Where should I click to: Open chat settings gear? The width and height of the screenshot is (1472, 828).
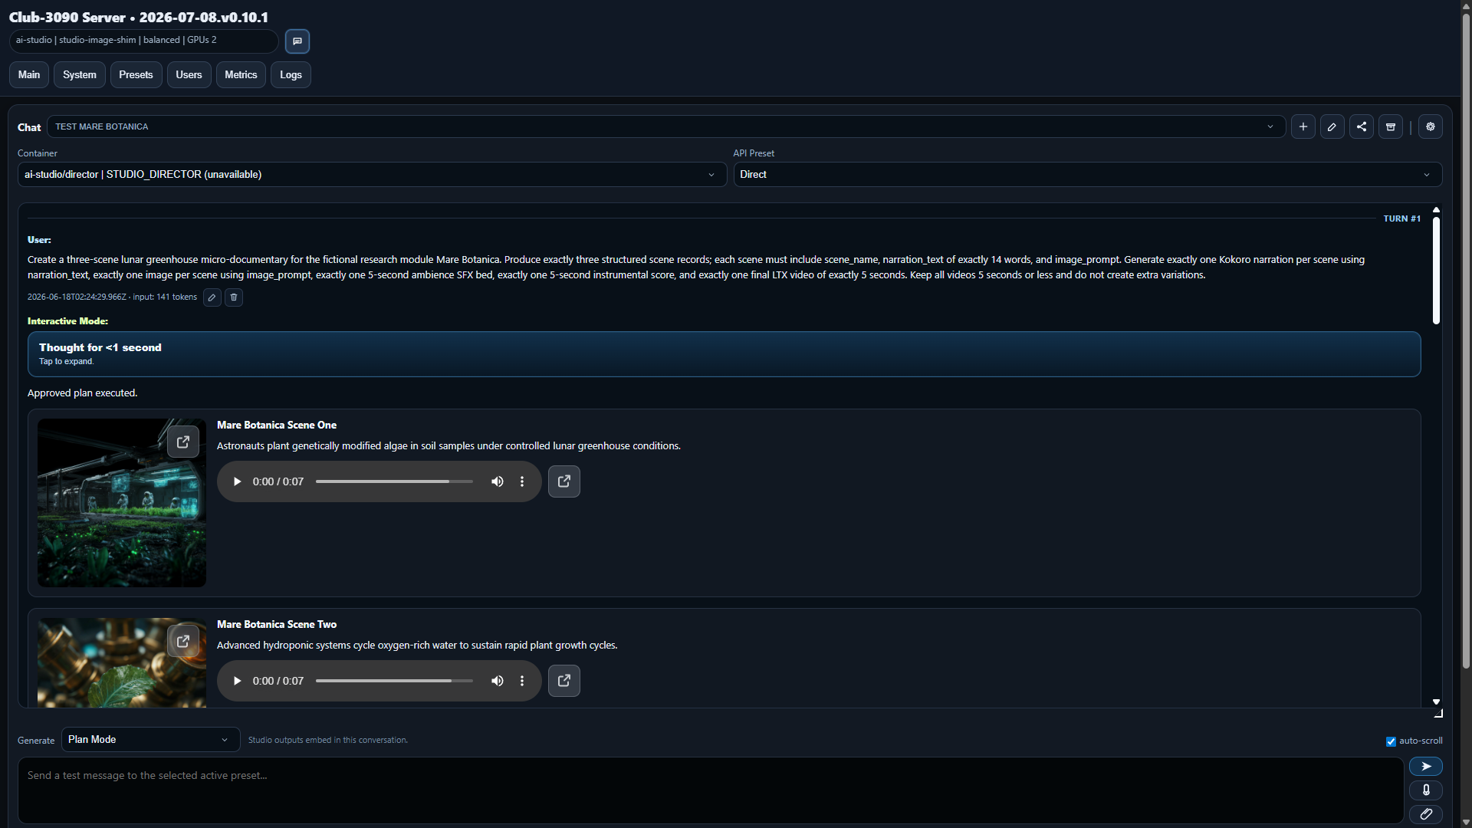point(1430,127)
